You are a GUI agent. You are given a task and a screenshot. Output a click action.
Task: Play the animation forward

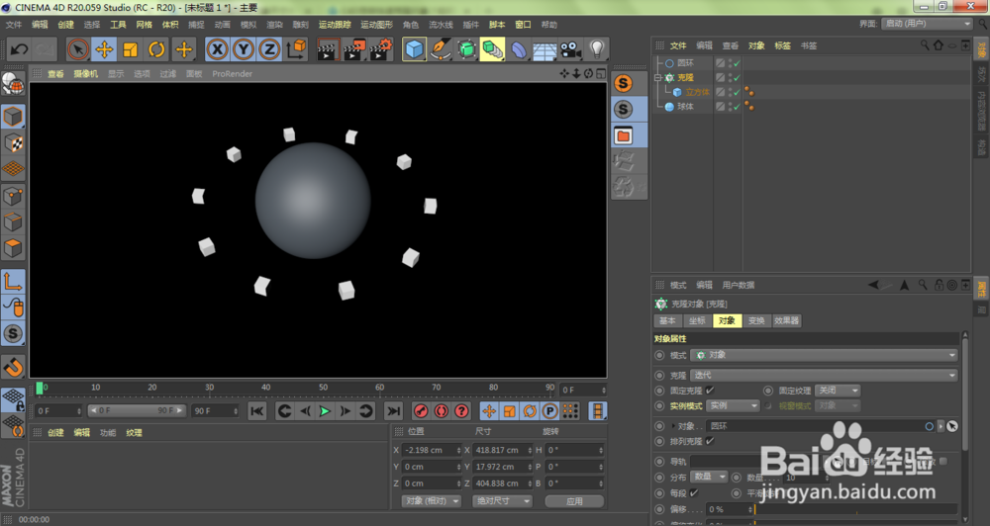[325, 411]
